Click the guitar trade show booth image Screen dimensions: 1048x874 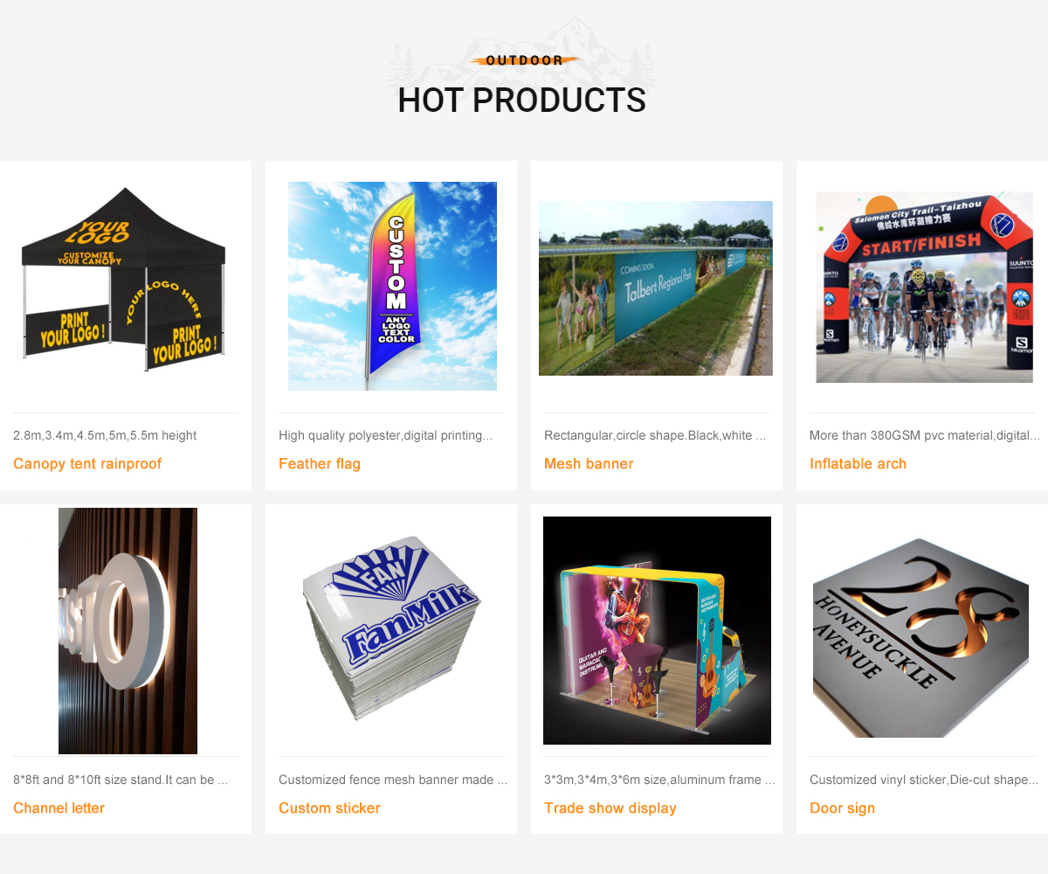(x=657, y=630)
